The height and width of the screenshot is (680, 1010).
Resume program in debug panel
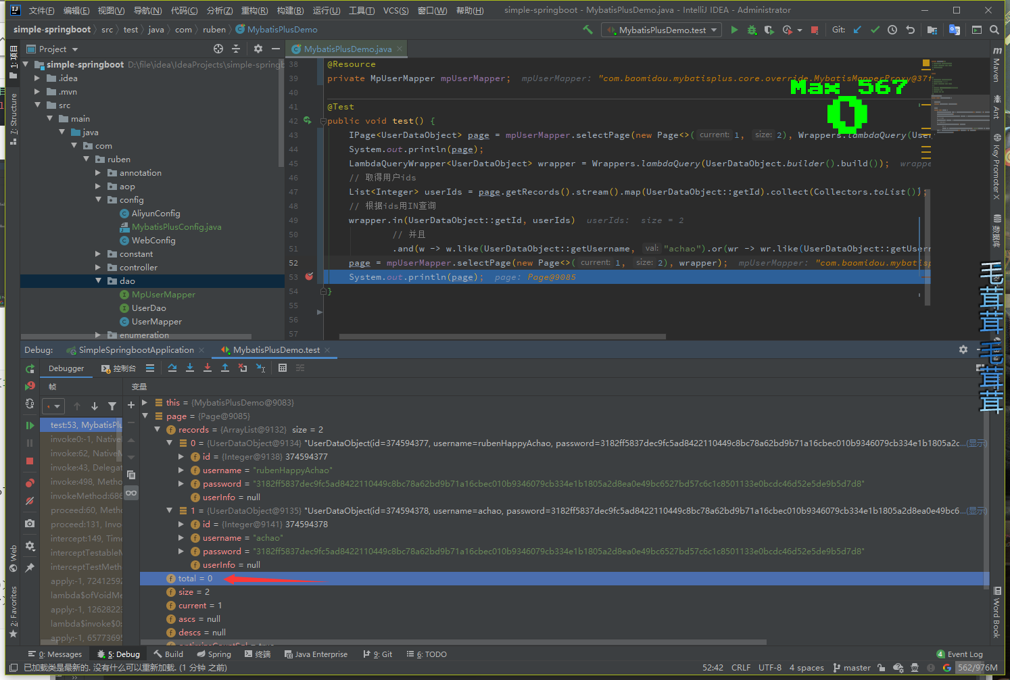click(x=30, y=426)
